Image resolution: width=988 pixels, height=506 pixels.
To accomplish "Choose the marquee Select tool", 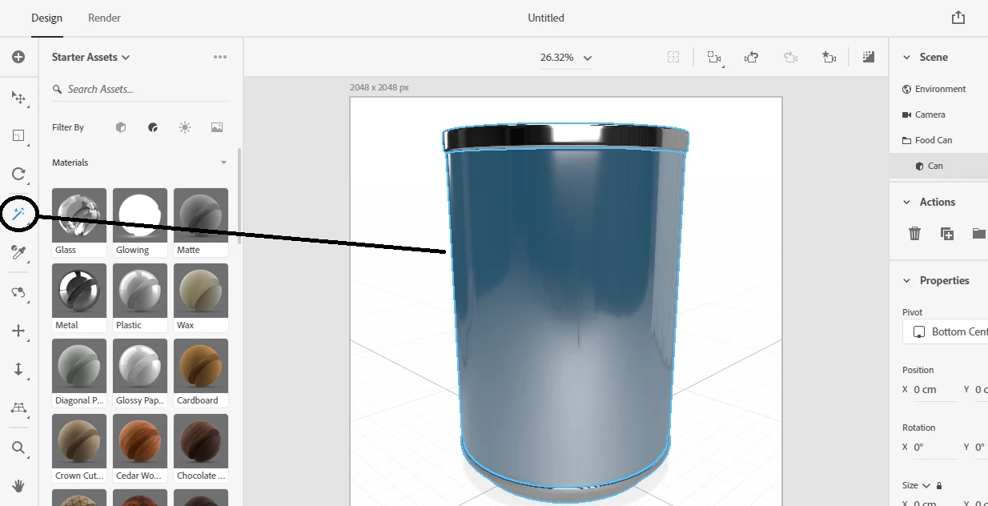I will (x=18, y=135).
